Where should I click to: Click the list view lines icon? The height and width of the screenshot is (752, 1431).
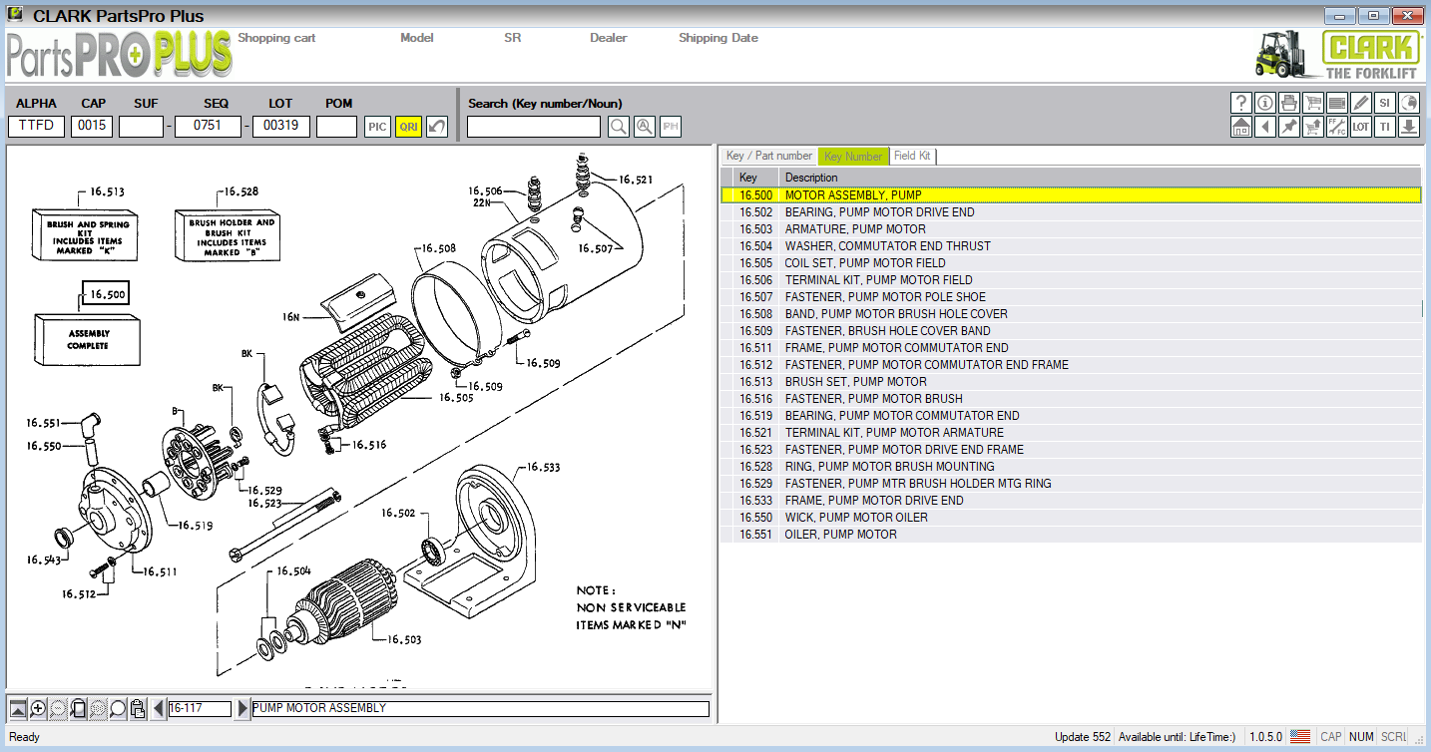(1336, 102)
